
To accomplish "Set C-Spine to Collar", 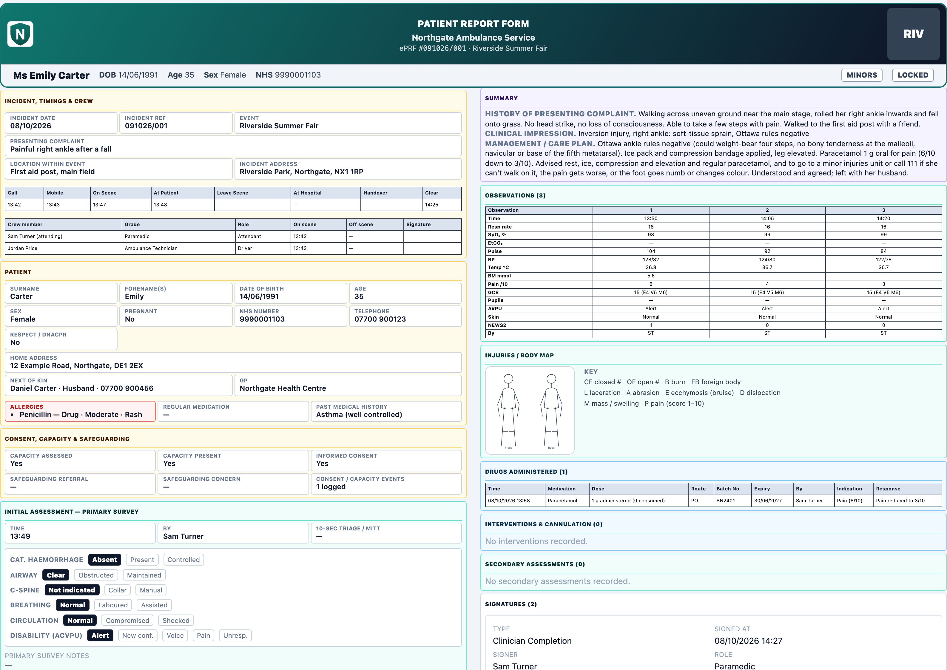I will (x=118, y=590).
